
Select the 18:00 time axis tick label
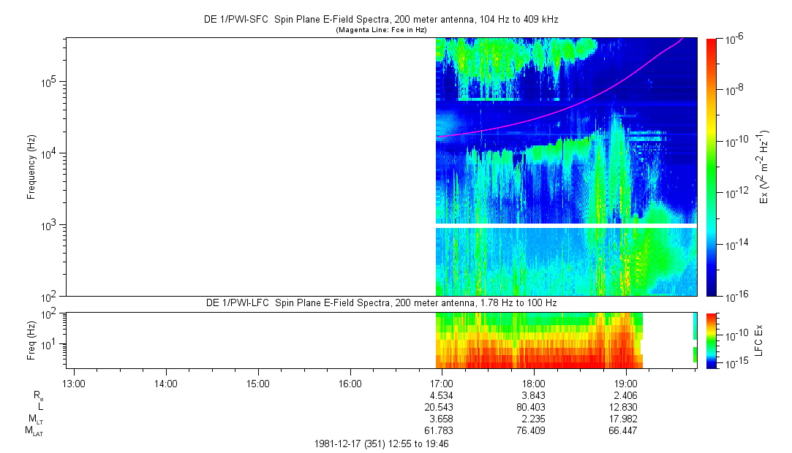click(534, 383)
